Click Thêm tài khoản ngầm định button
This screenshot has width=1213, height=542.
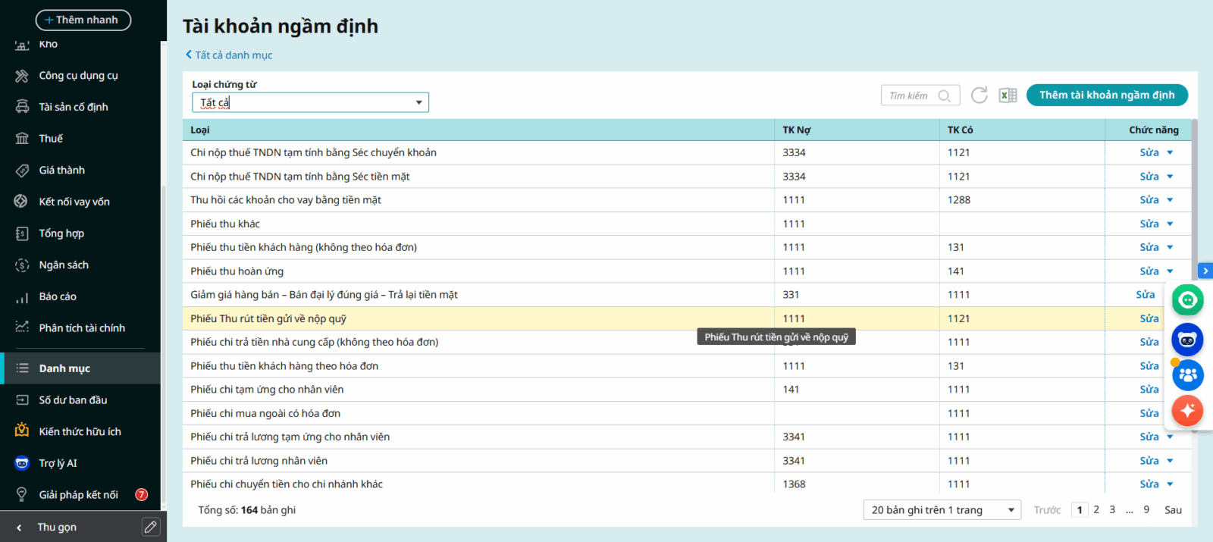[1106, 95]
